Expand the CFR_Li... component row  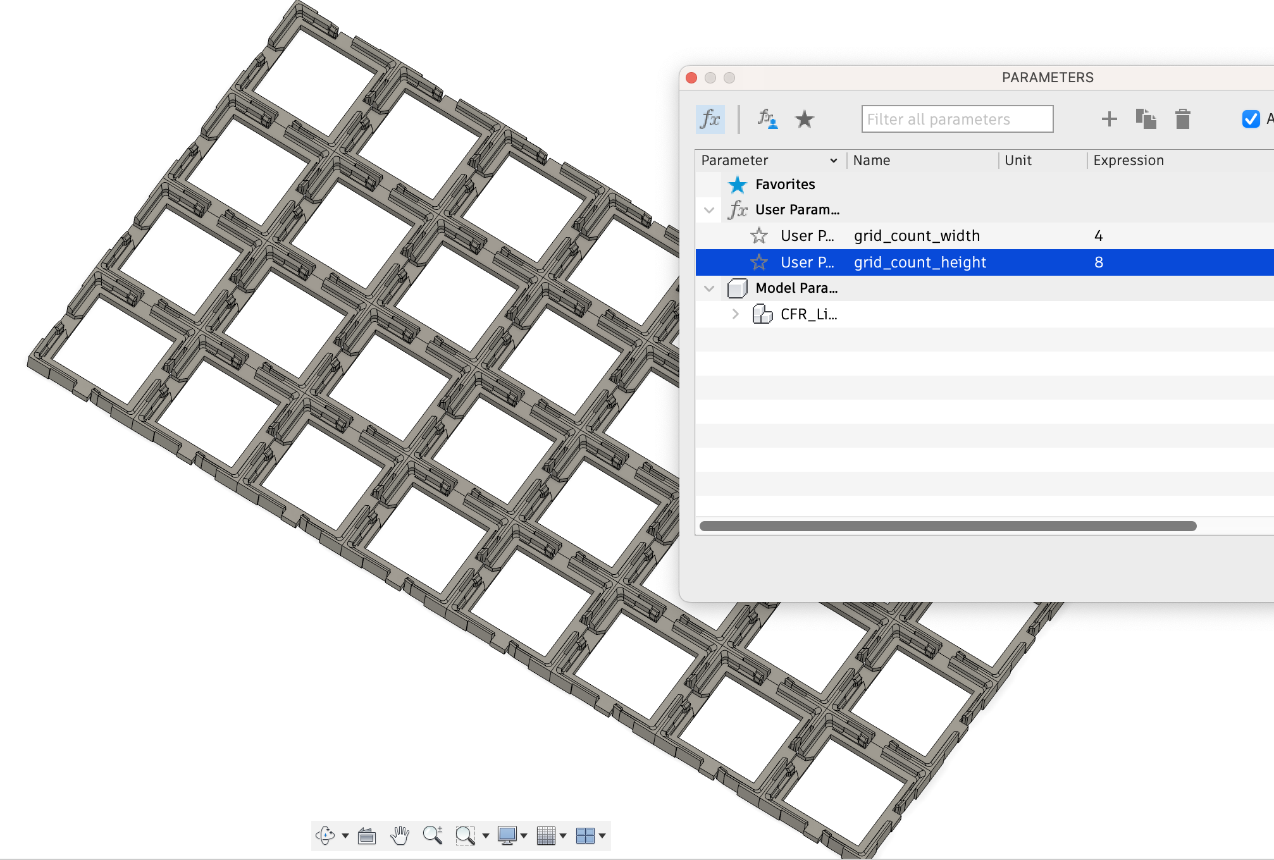click(735, 314)
